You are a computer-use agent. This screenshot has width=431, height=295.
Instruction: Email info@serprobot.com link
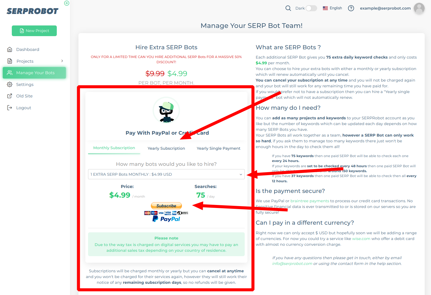pyautogui.click(x=292, y=264)
